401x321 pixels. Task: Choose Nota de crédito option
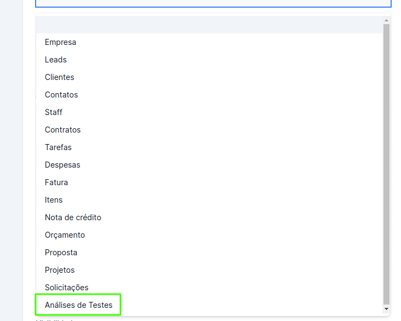[73, 217]
